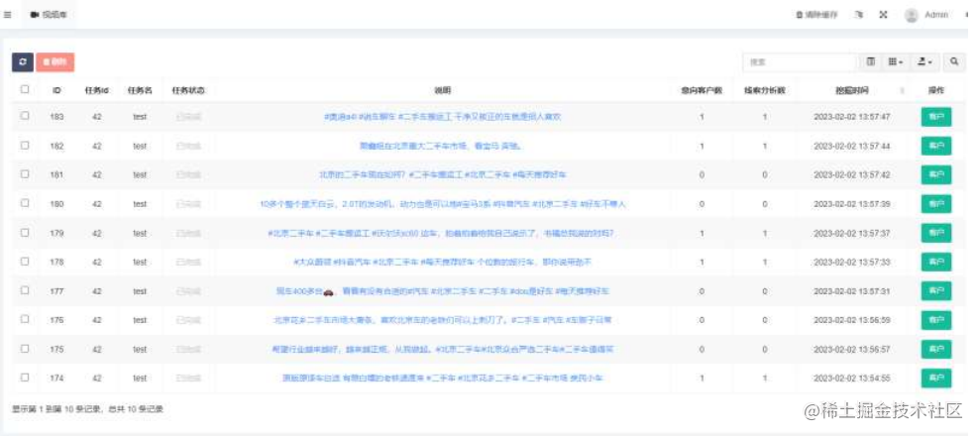Open the description link in row 180
The width and height of the screenshot is (978, 436).
(443, 204)
